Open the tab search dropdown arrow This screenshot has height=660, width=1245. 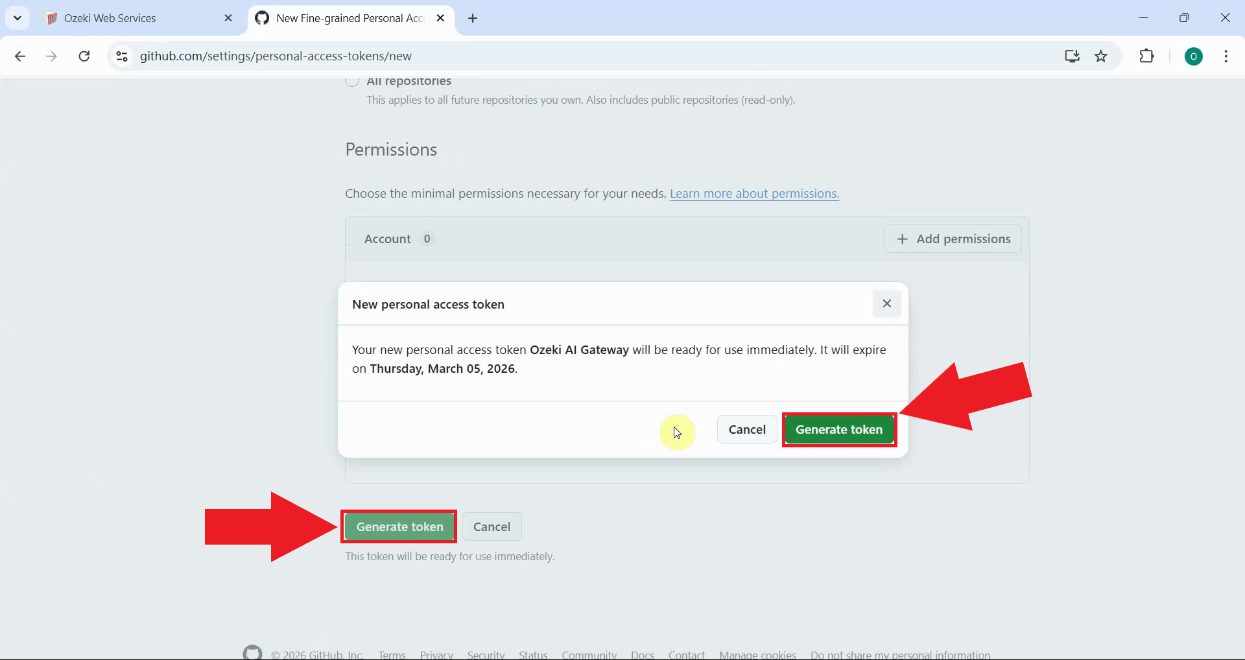click(x=18, y=18)
